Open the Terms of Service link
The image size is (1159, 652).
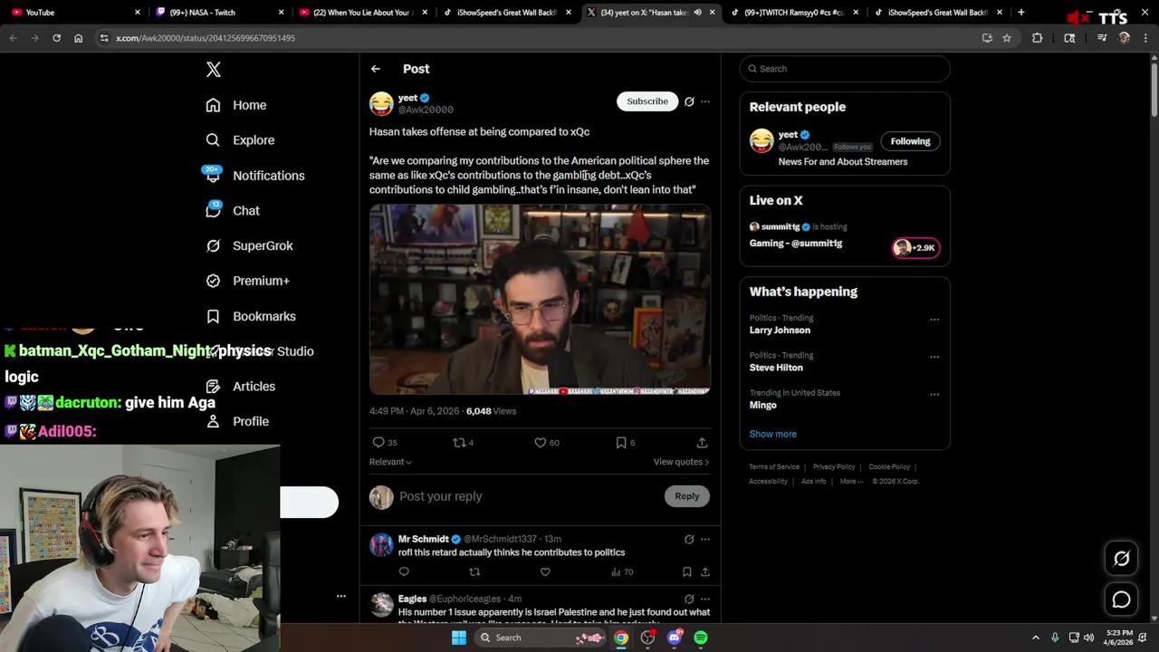[x=774, y=467]
